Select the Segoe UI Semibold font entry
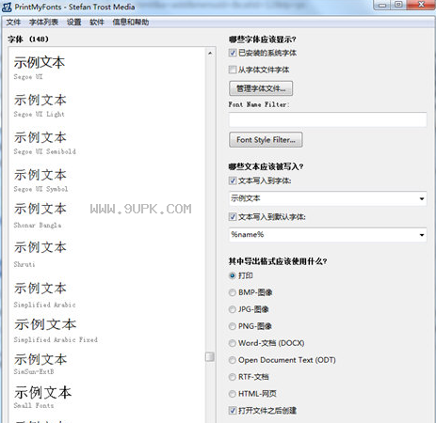 (44, 143)
